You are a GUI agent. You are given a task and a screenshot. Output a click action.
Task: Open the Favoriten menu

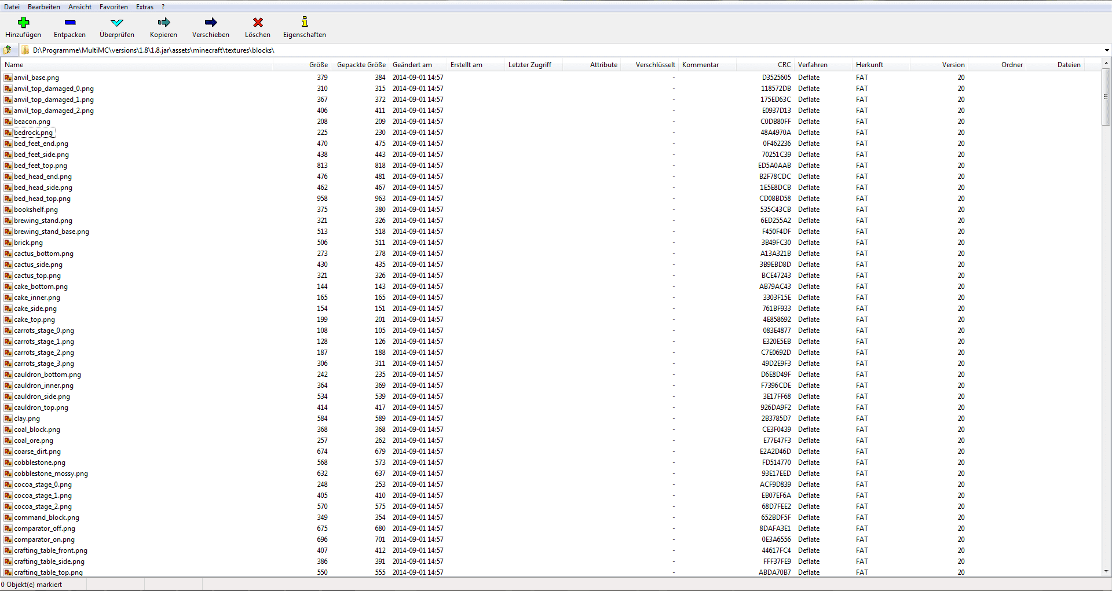point(114,7)
